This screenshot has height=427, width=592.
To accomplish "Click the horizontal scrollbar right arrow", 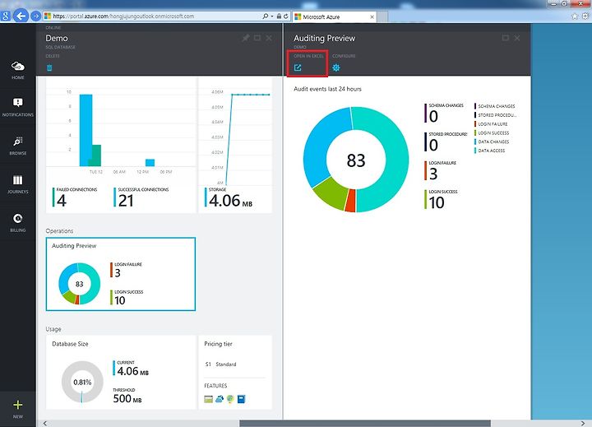I will (583, 423).
